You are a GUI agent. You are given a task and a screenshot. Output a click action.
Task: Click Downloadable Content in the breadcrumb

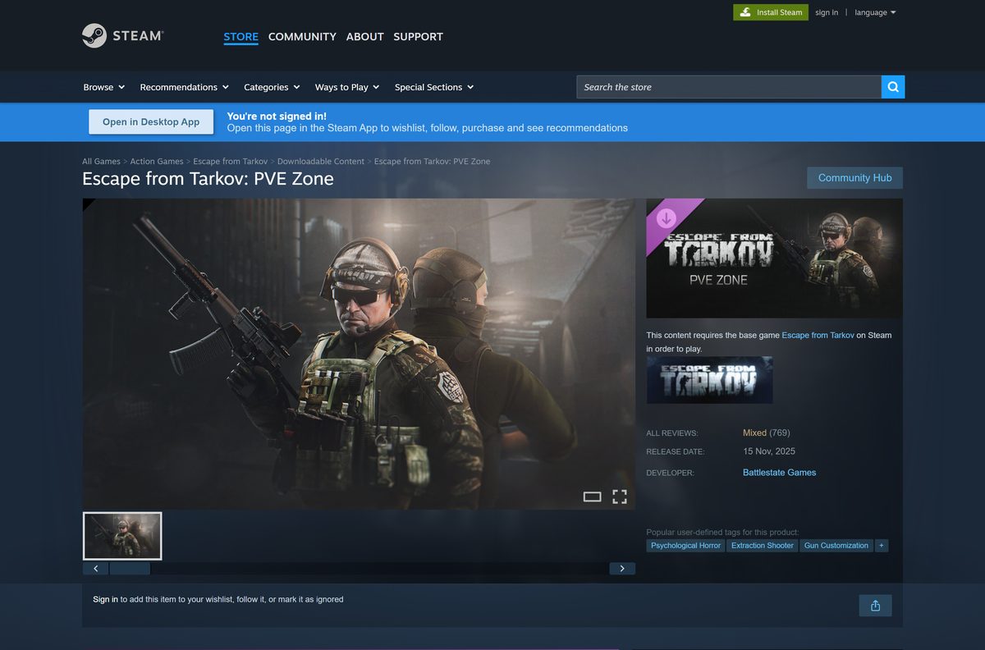point(321,162)
